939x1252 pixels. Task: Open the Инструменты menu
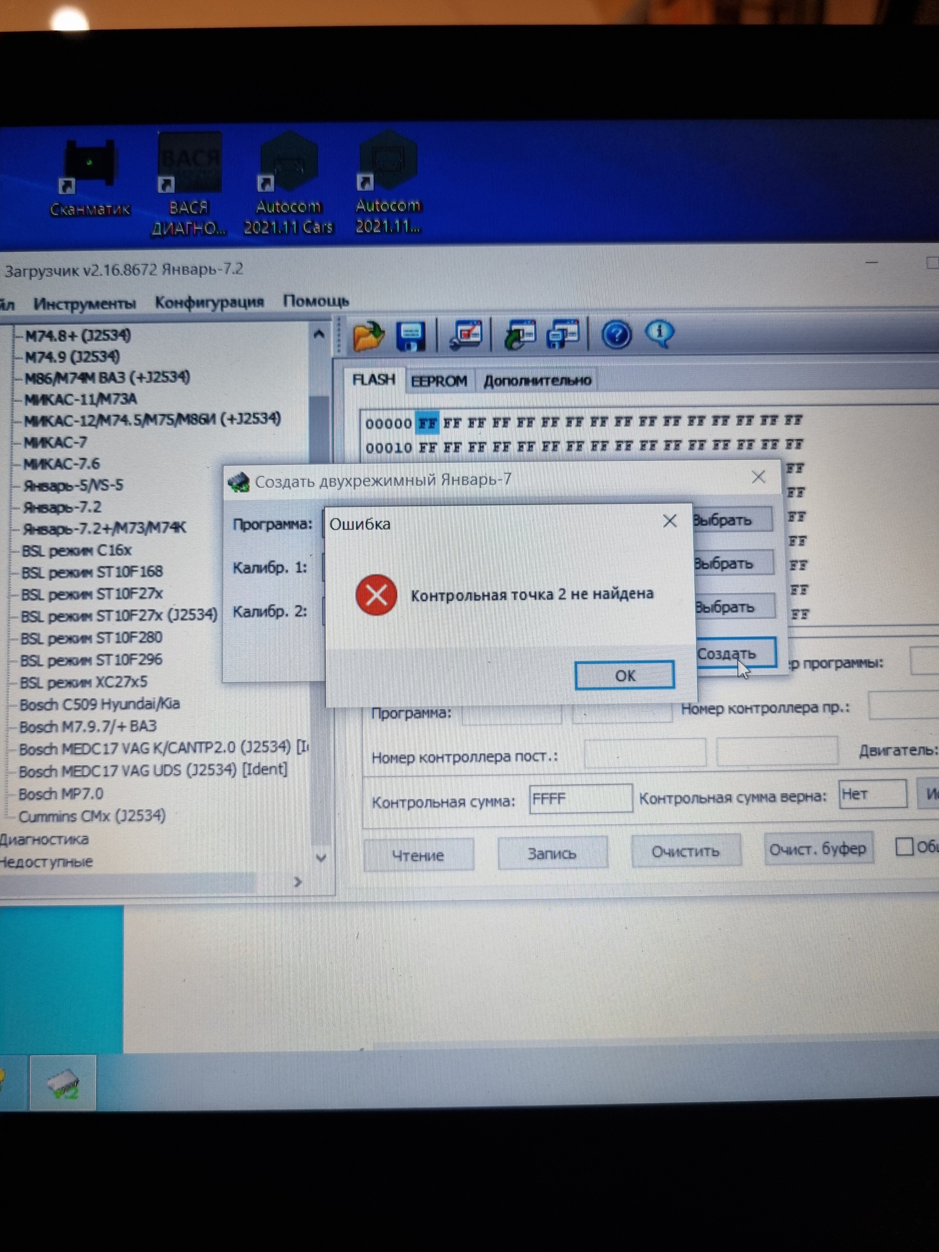pos(85,303)
